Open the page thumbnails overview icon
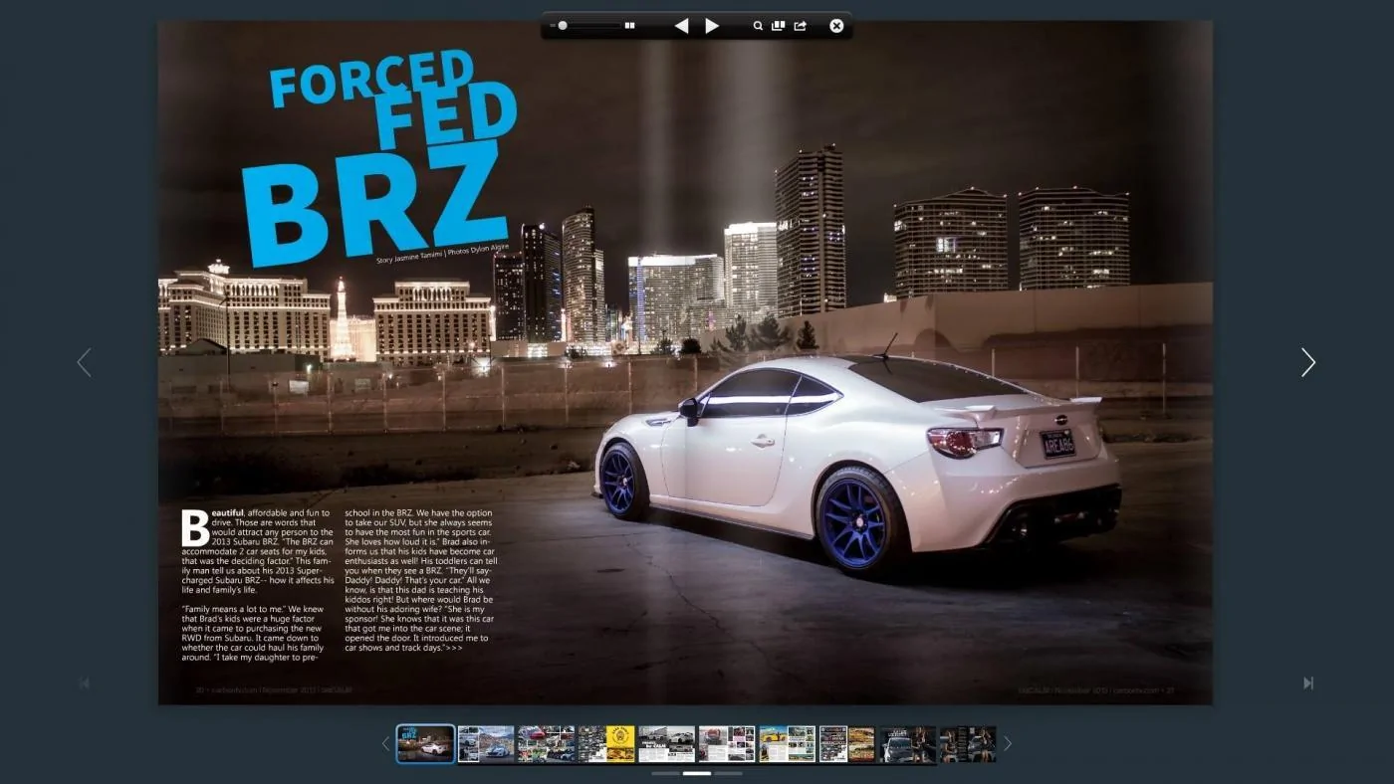Screen dimensions: 1394x784 (779, 26)
